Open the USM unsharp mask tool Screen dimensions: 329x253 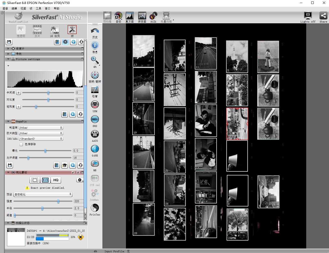[95, 105]
